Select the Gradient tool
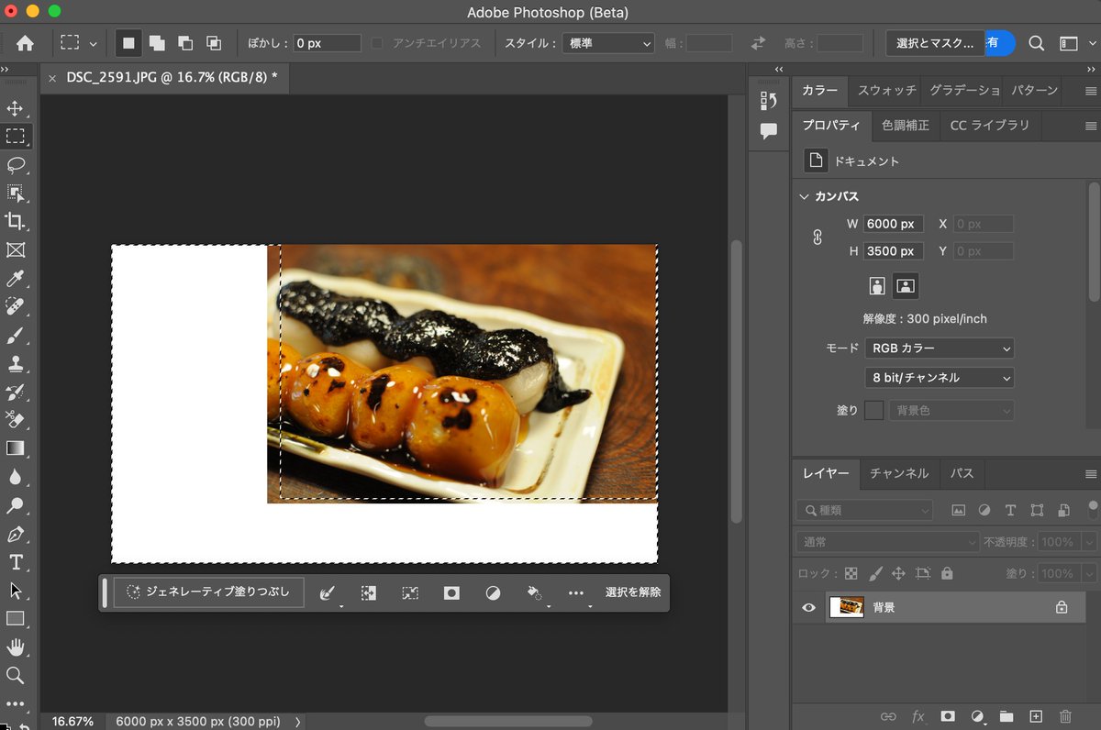 click(x=16, y=448)
